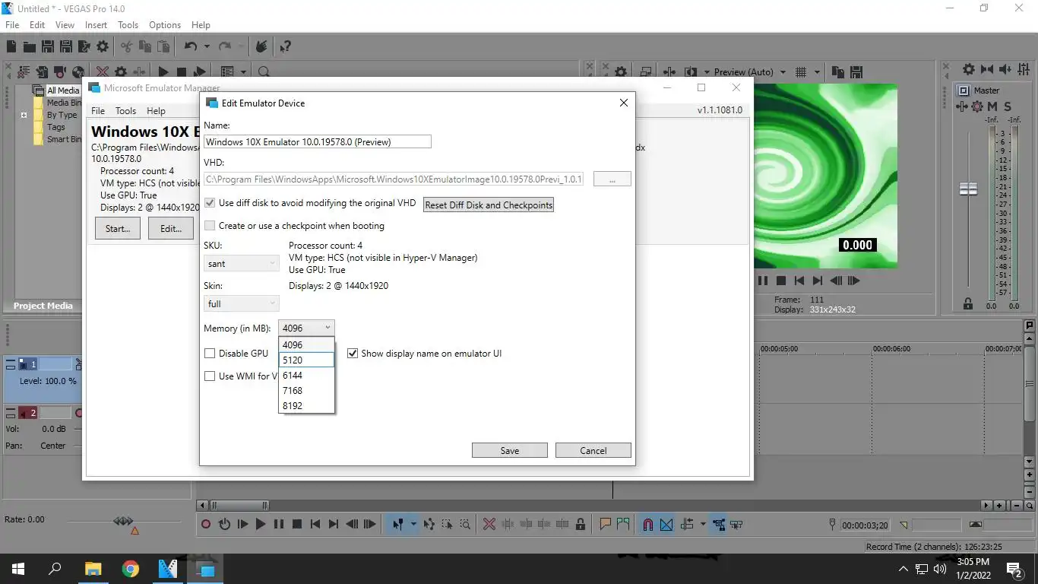Select 5120 in the memory list
The width and height of the screenshot is (1038, 584).
click(306, 360)
